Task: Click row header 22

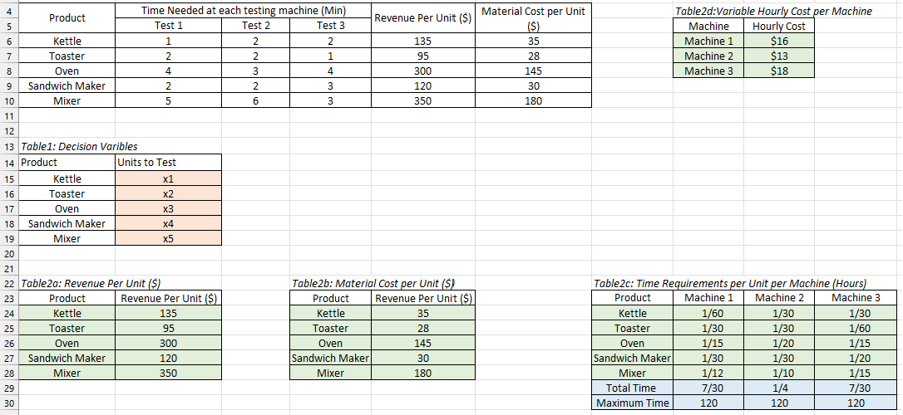Action: tap(8, 283)
